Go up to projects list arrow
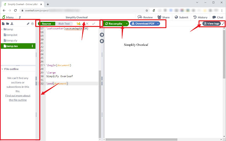The width and height of the screenshot is (226, 141). pyautogui.click(x=20, y=17)
